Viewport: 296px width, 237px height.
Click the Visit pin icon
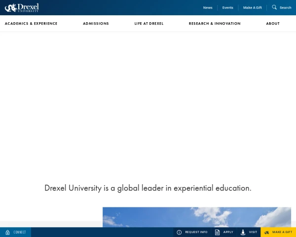click(x=243, y=232)
